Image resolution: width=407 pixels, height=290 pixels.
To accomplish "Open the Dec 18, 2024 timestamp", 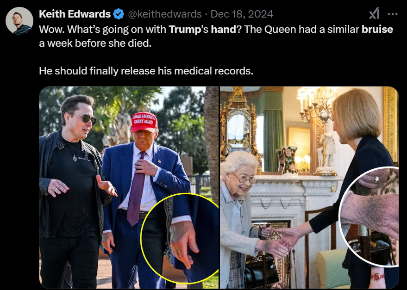I will click(242, 14).
